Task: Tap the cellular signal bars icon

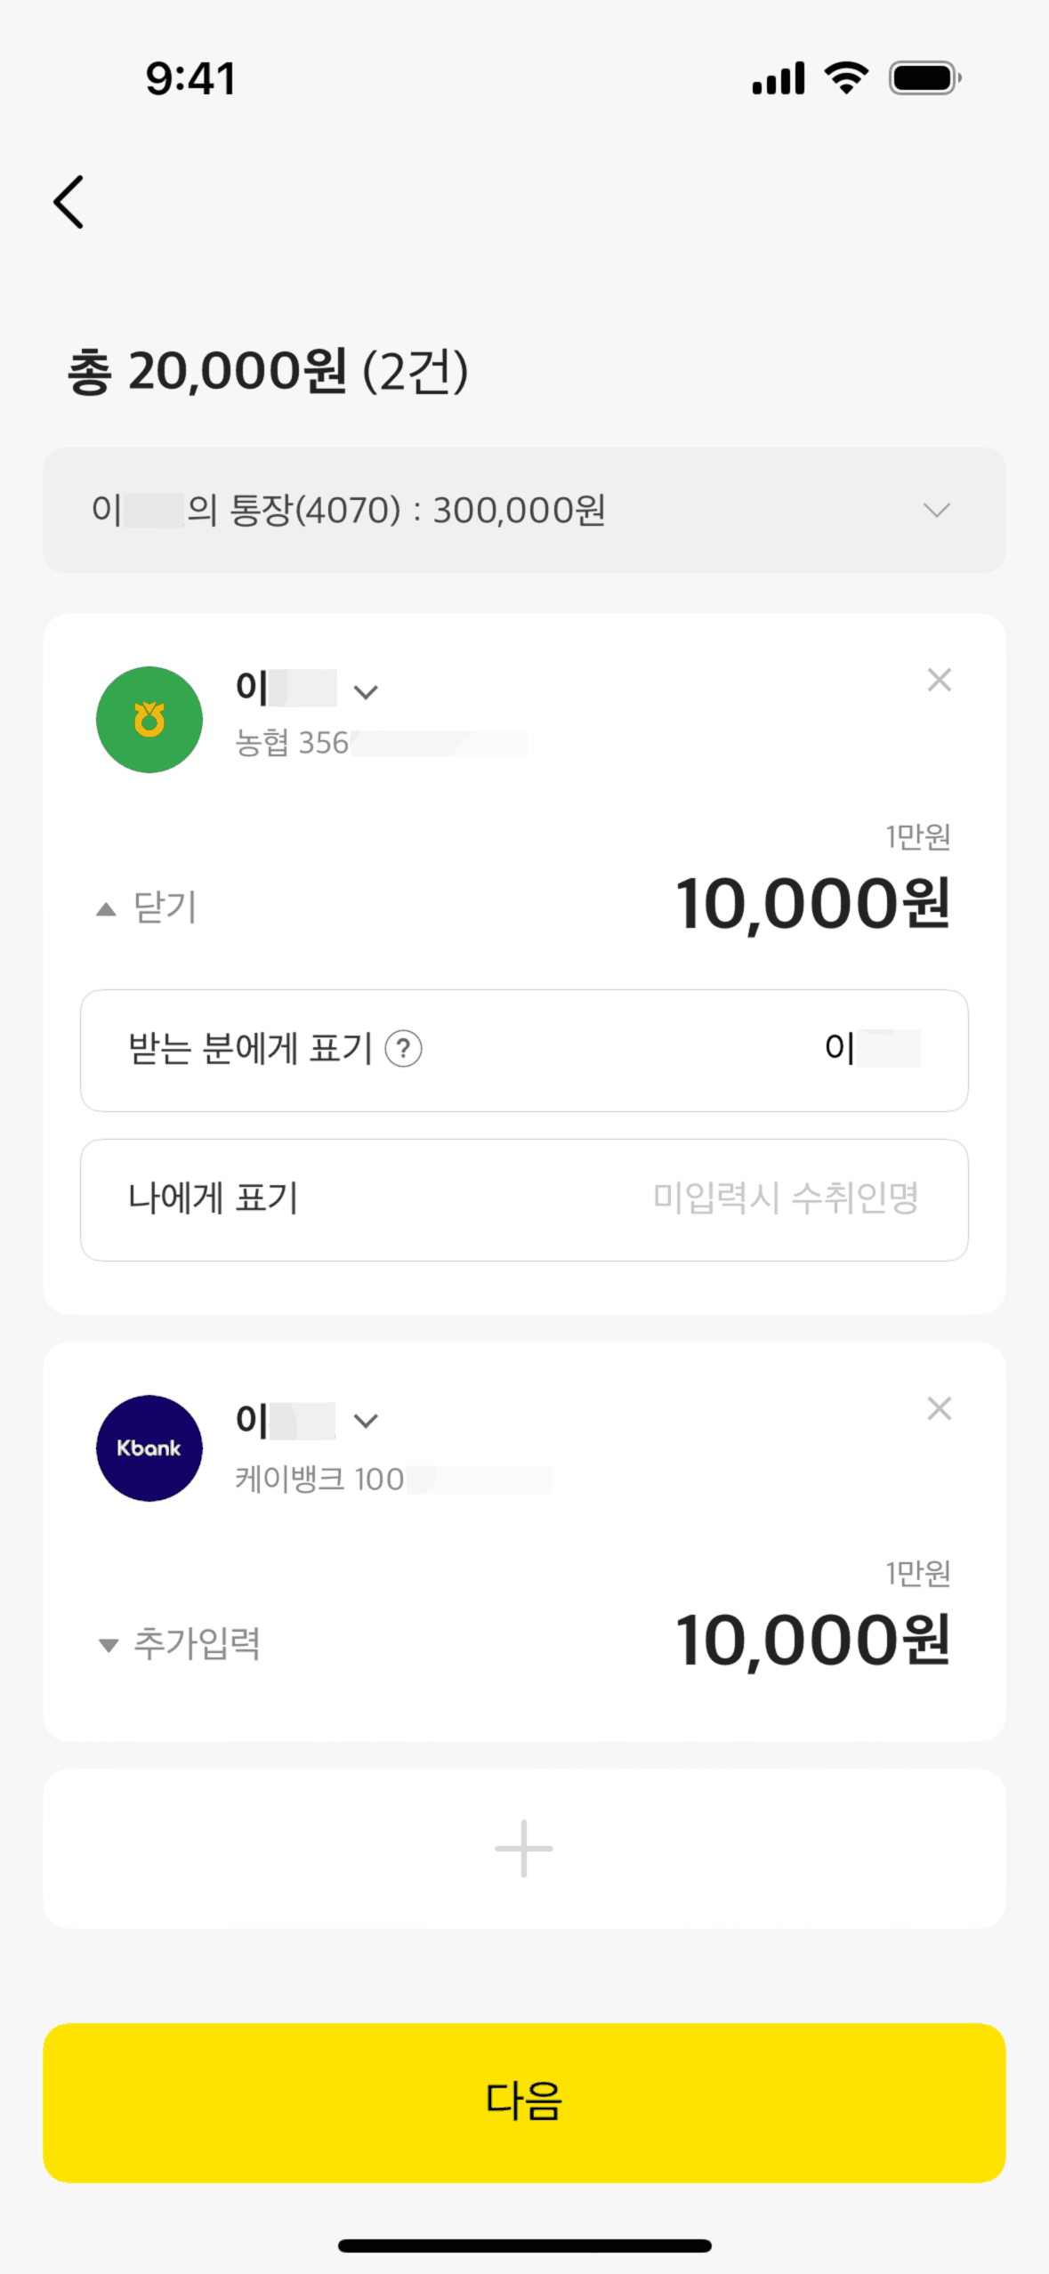Action: 779,78
